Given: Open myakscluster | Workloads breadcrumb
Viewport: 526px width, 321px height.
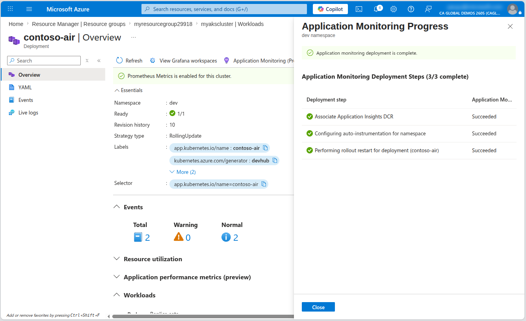Looking at the screenshot, I should click(232, 24).
